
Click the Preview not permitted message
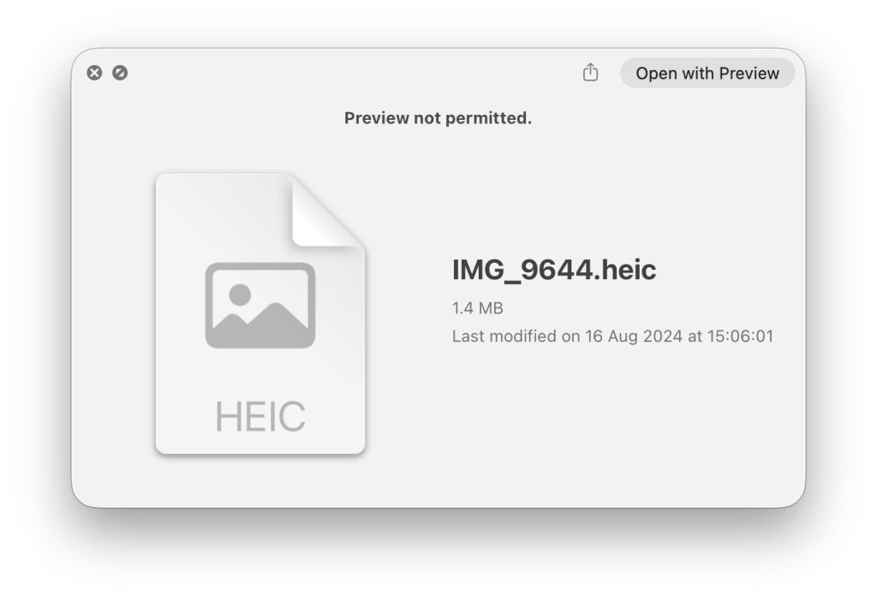click(438, 118)
